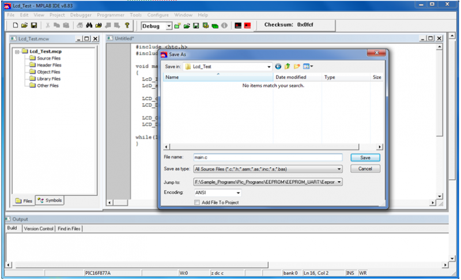Viewport: 461px width, 280px height.
Task: Click the Save File disk icon in main toolbar
Action: tap(34, 25)
